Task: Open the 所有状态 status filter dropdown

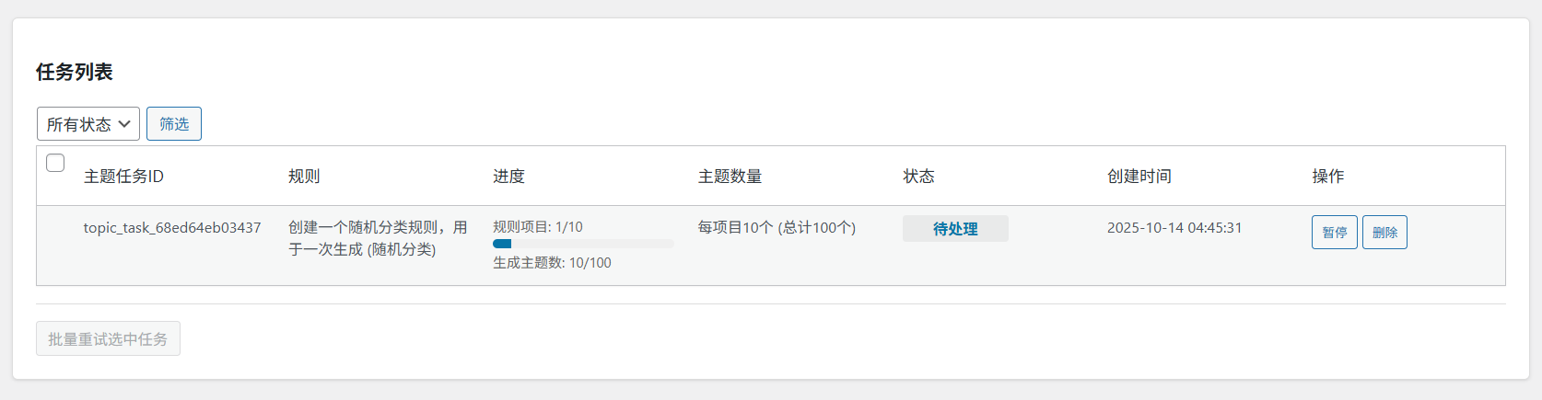Action: tap(88, 124)
